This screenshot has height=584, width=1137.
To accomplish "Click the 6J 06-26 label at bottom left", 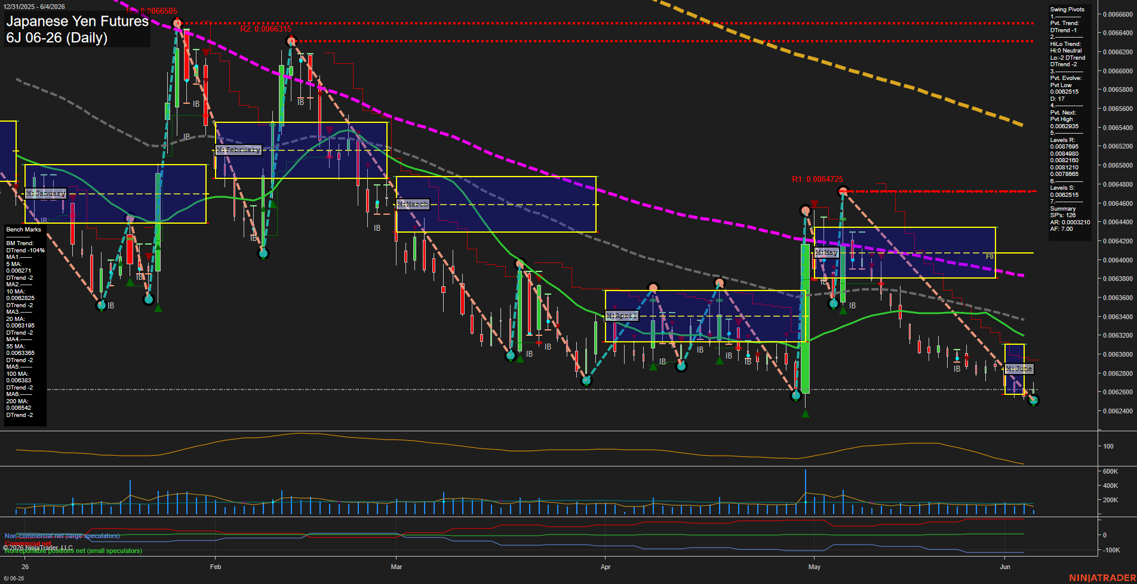I will 13,579.
